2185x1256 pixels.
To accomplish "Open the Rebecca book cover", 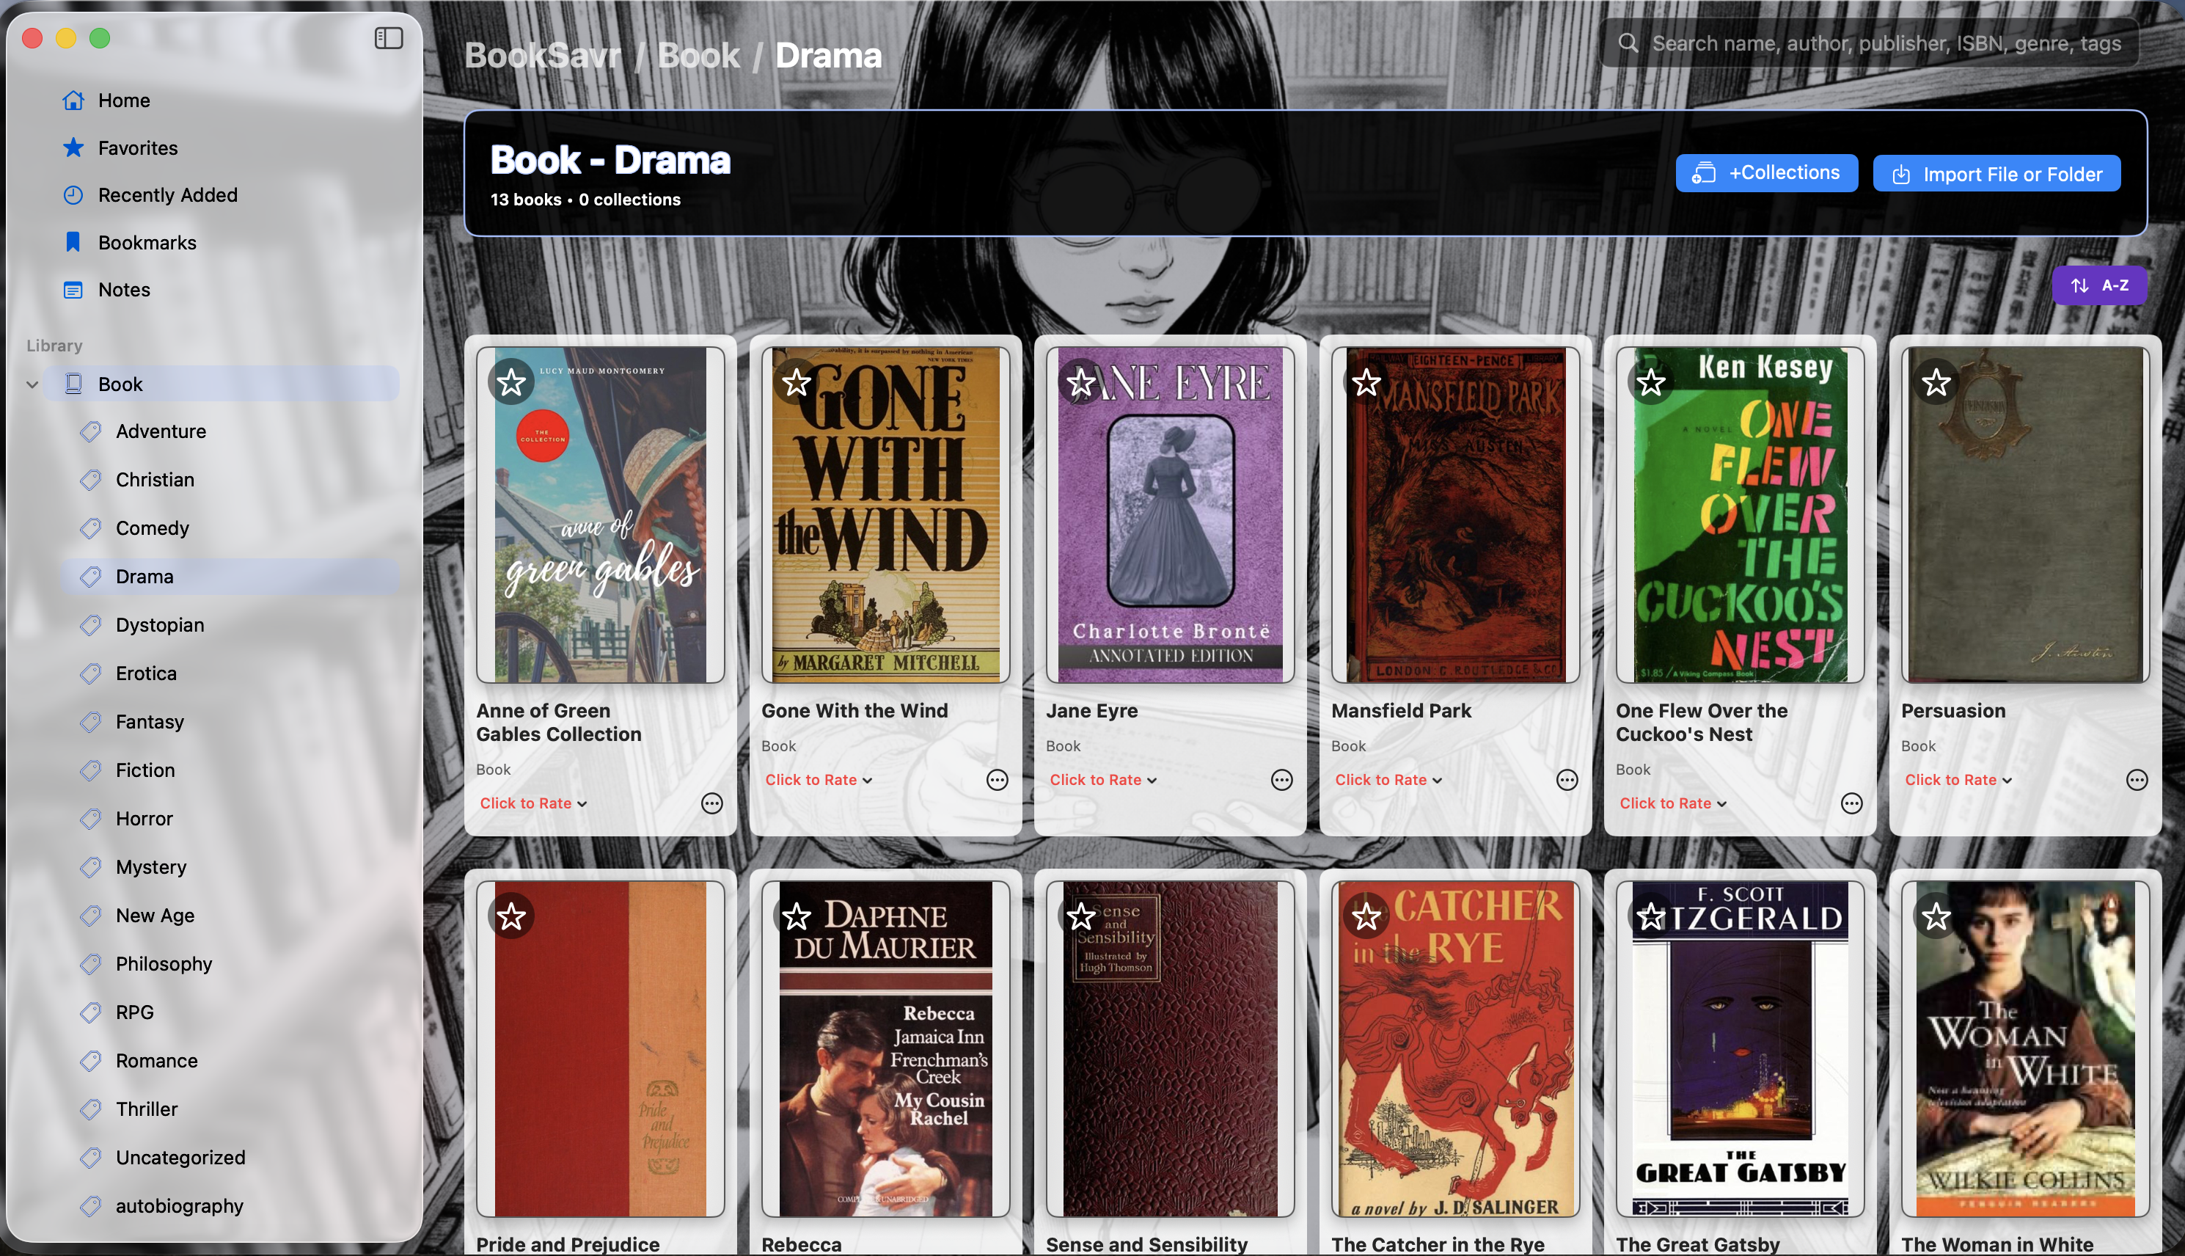I will tap(885, 1049).
